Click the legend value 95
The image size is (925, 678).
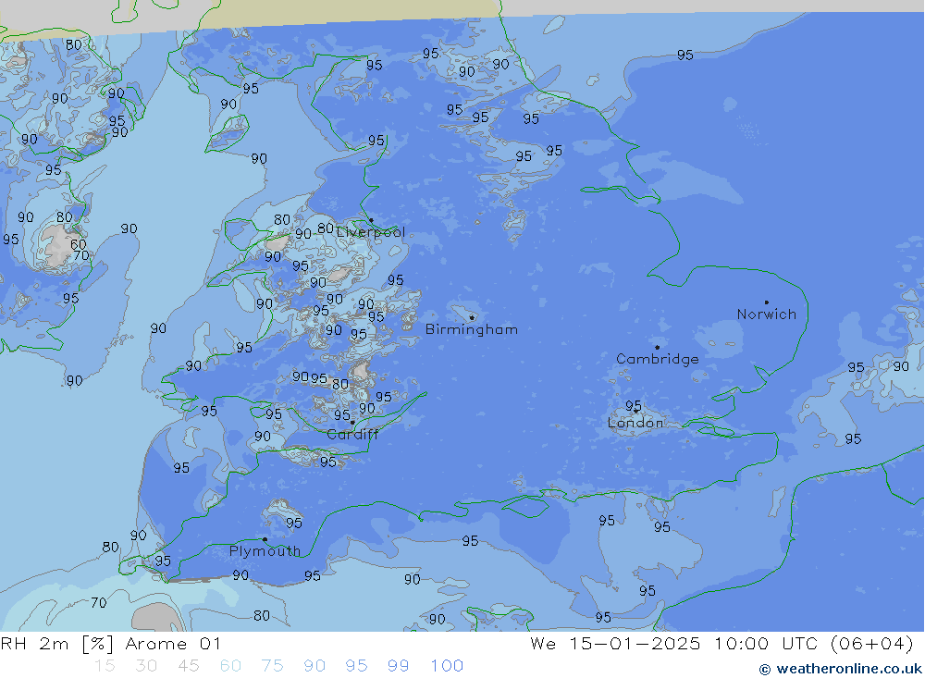coord(356,666)
